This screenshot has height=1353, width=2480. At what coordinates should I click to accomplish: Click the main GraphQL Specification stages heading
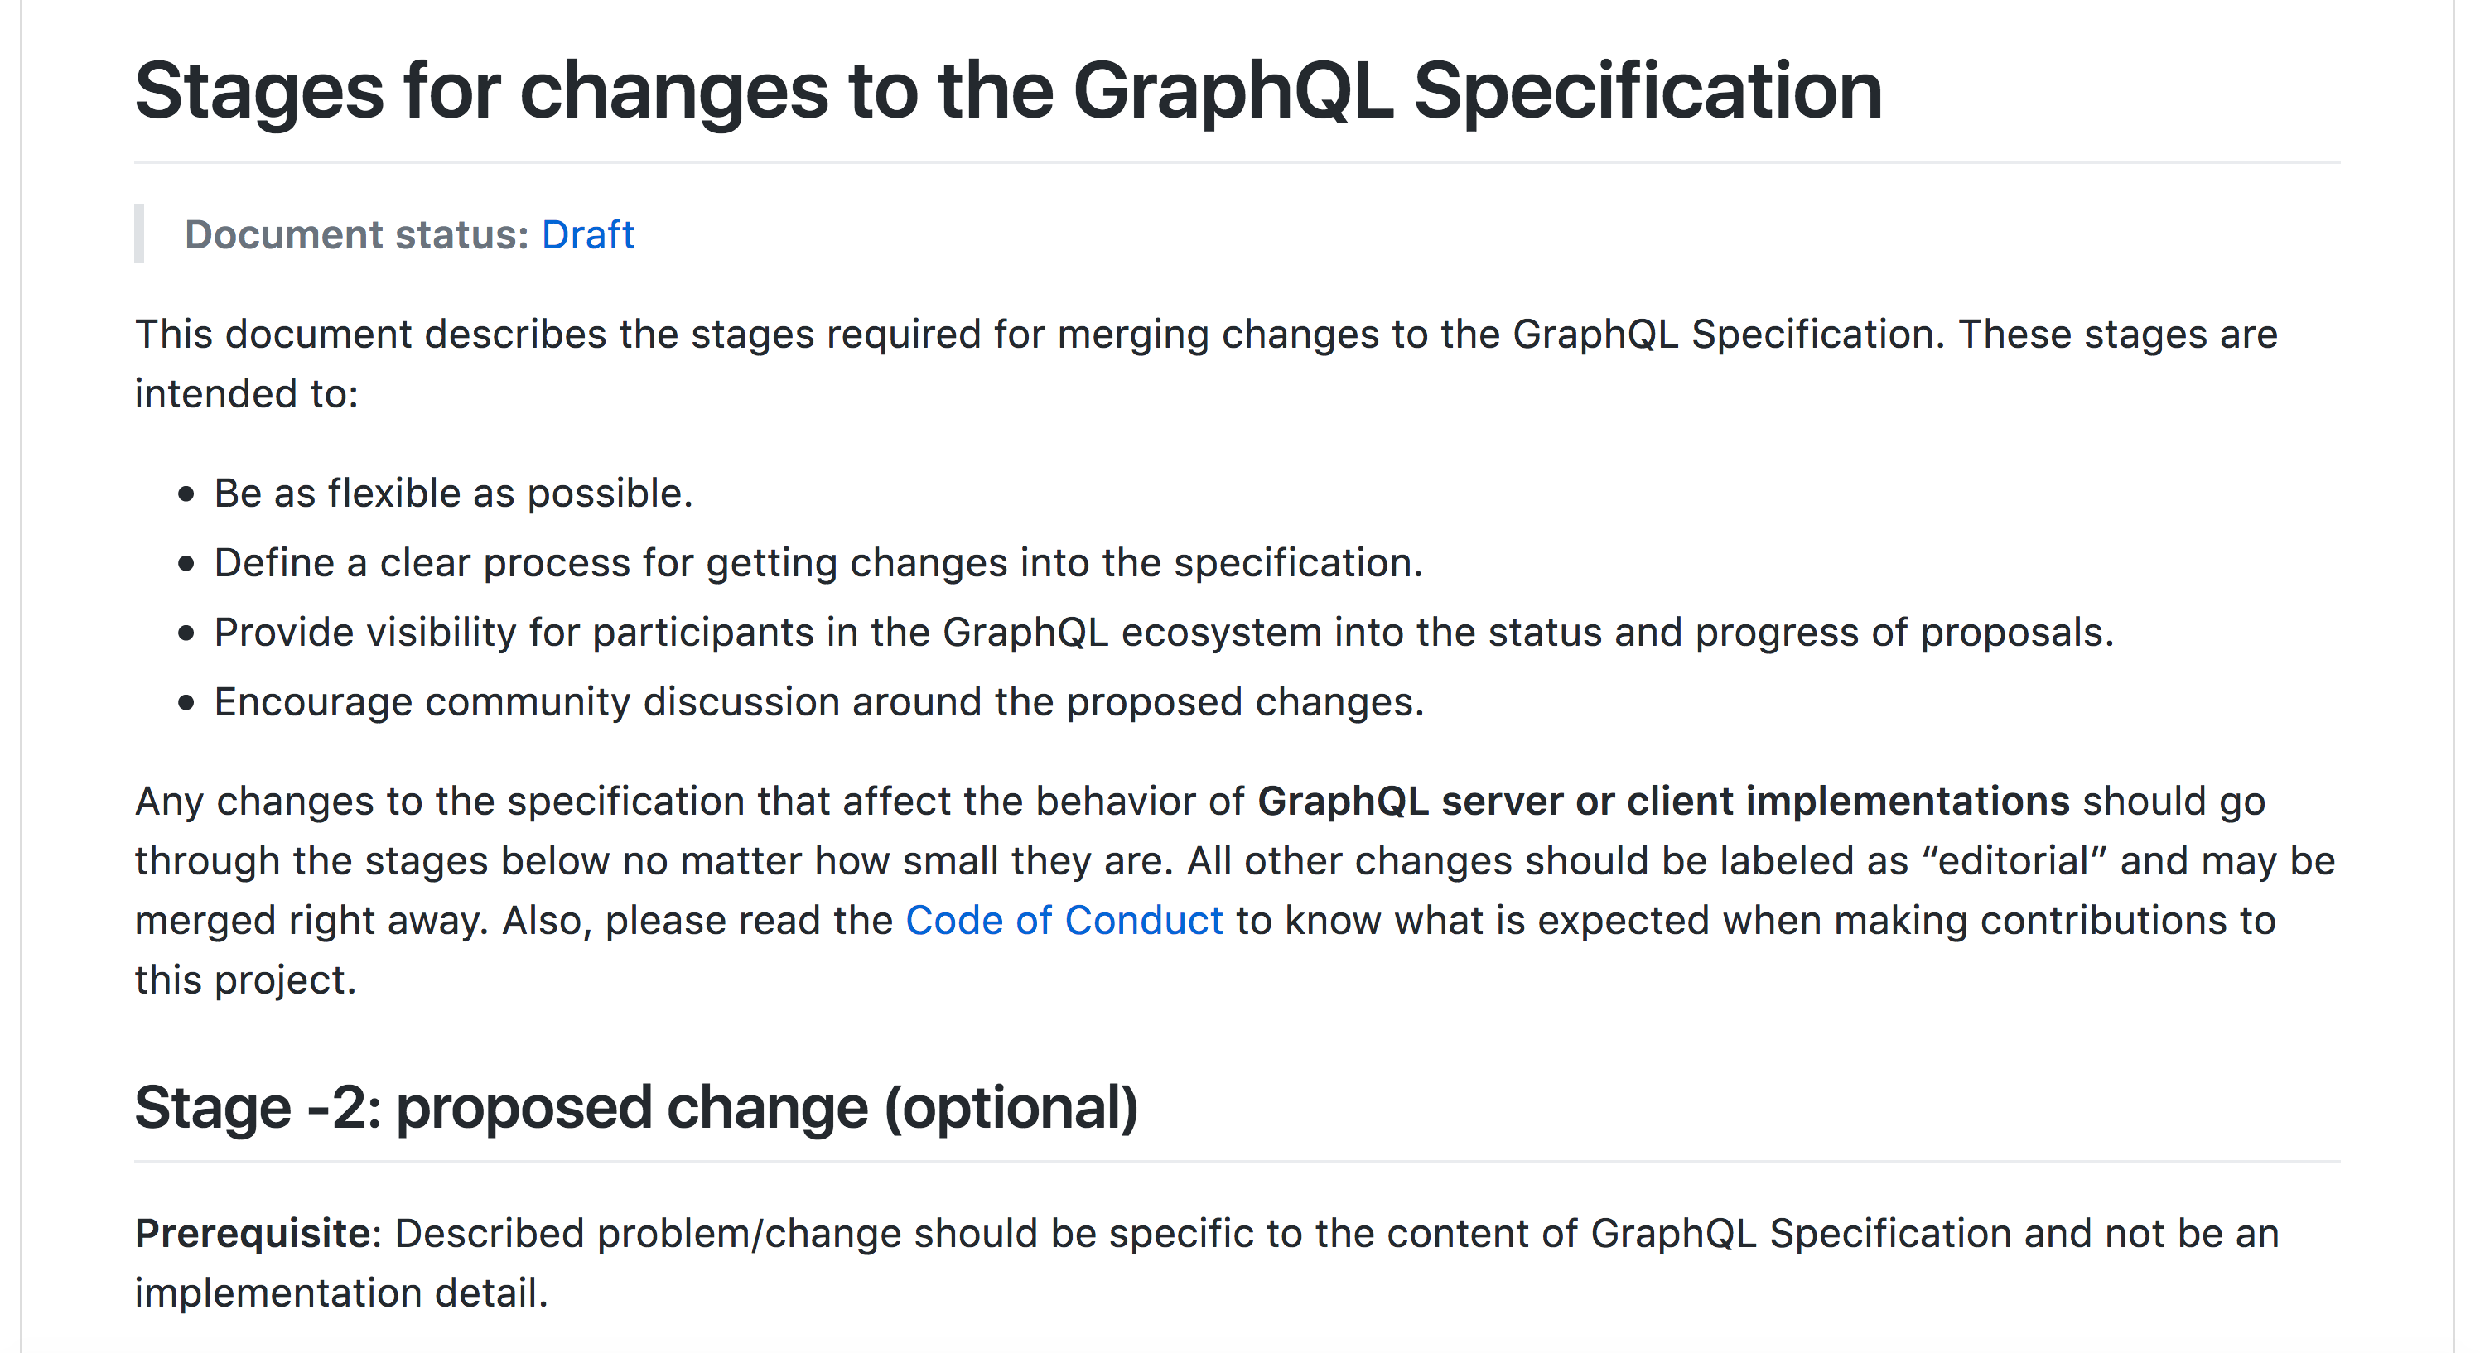click(1008, 91)
